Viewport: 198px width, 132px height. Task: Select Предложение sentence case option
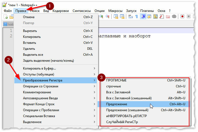coord(144,104)
